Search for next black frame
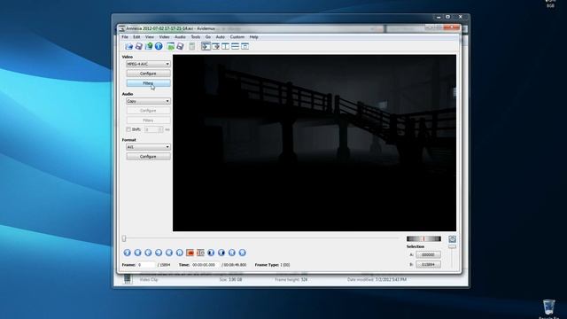The image size is (567, 319). pyautogui.click(x=221, y=253)
